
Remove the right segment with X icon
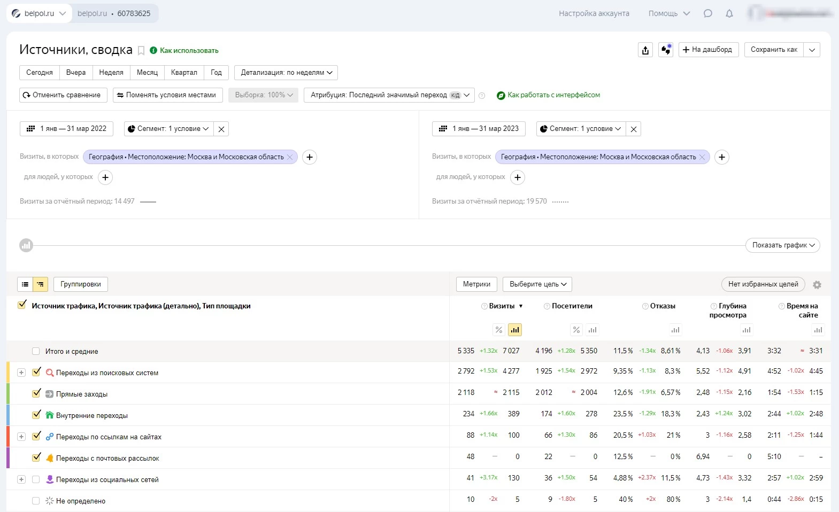[633, 129]
